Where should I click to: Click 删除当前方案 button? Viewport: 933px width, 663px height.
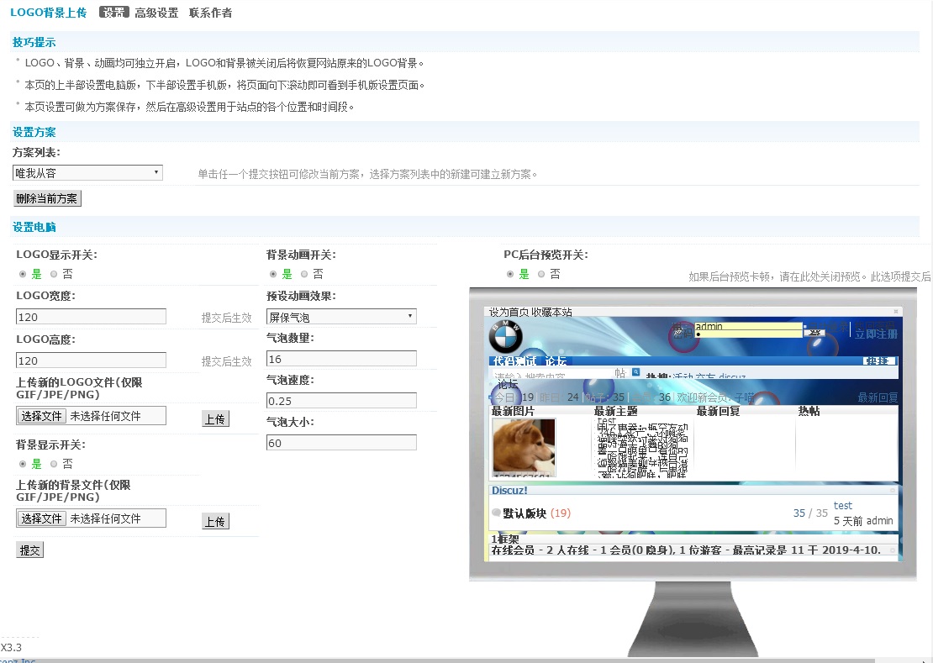point(47,198)
